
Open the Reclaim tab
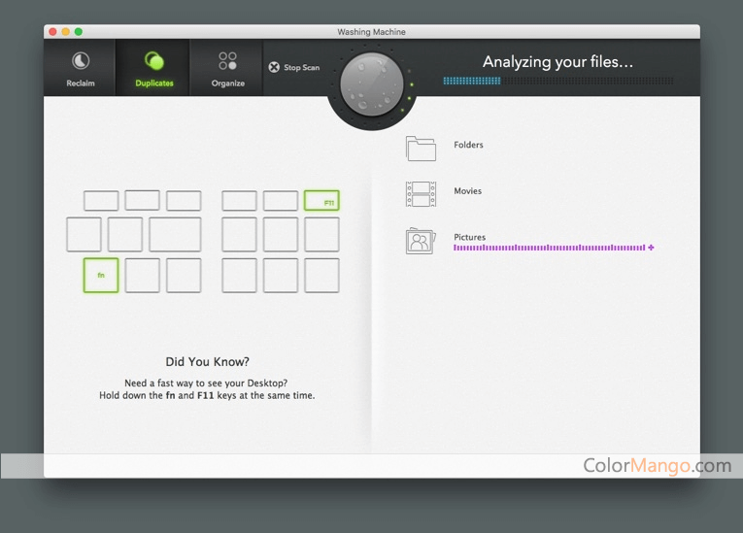(80, 68)
